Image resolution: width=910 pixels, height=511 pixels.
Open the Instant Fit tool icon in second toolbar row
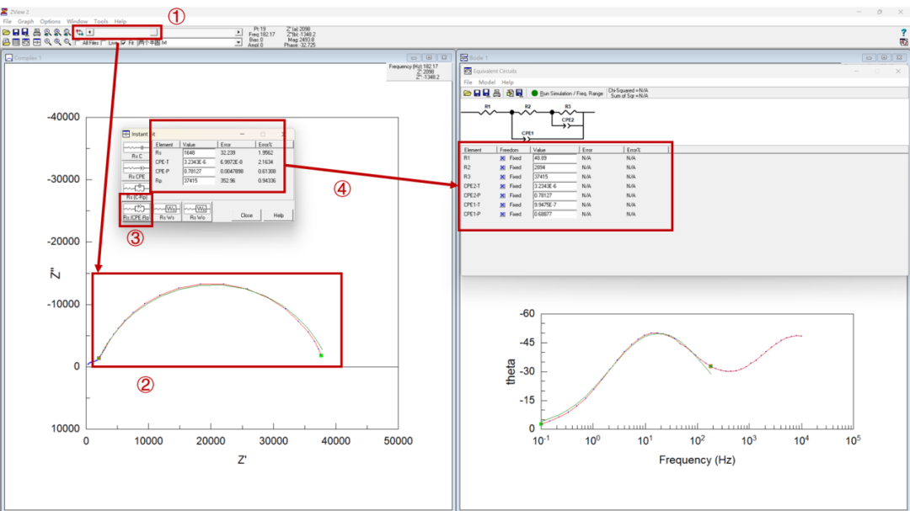pyautogui.click(x=36, y=42)
